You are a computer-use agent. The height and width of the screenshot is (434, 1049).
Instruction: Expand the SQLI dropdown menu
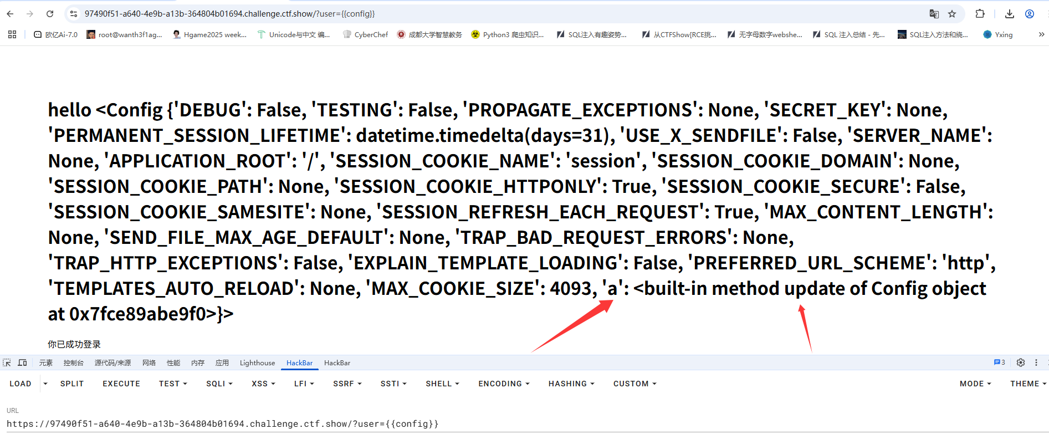pos(219,384)
